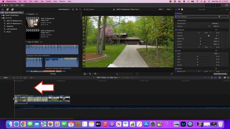Viewport: 230px width, 129px height.
Task: Open the Photos and Audio sidebar icon
Action: 8,10
